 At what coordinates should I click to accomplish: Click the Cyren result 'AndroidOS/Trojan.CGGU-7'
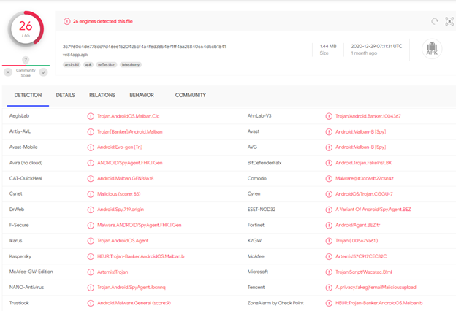point(364,194)
